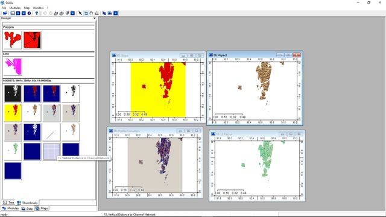Click the Profile Curvature window title icon
386x217 pixels.
[x=111, y=131]
